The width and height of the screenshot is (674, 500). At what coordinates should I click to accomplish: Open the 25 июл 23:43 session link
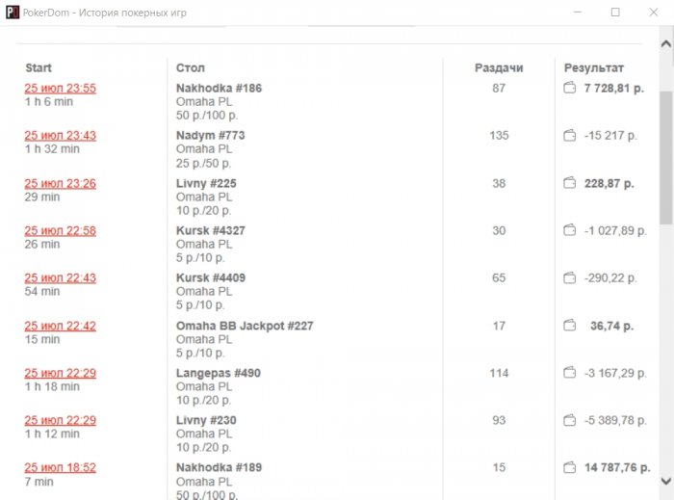pyautogui.click(x=60, y=136)
